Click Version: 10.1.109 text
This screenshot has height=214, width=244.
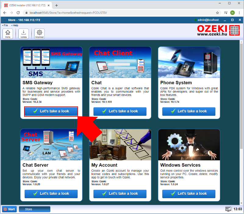102,102
